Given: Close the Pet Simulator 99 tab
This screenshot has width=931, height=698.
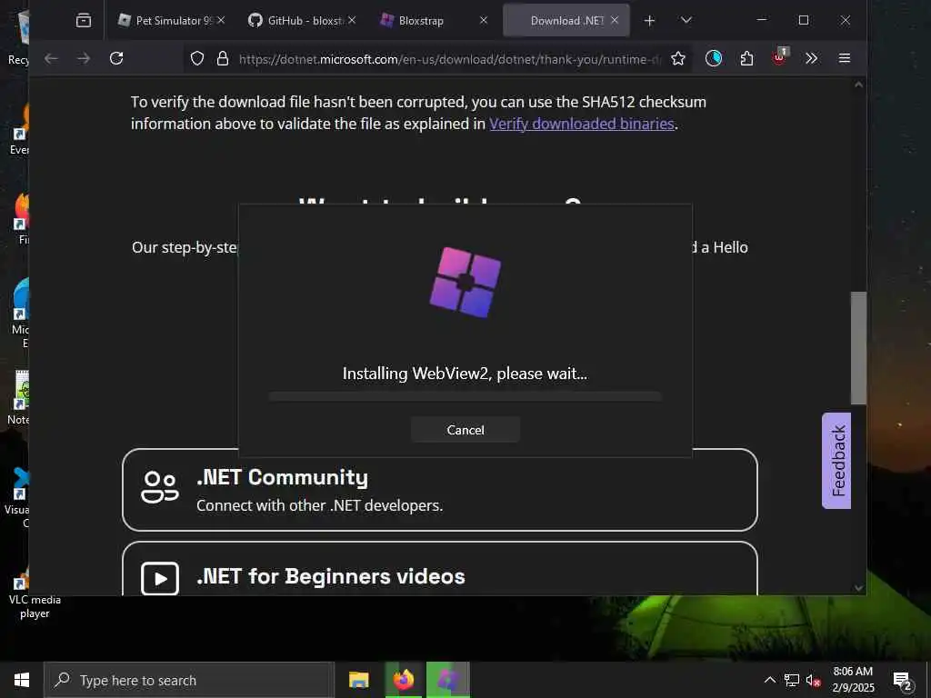Looking at the screenshot, I should click(x=221, y=20).
